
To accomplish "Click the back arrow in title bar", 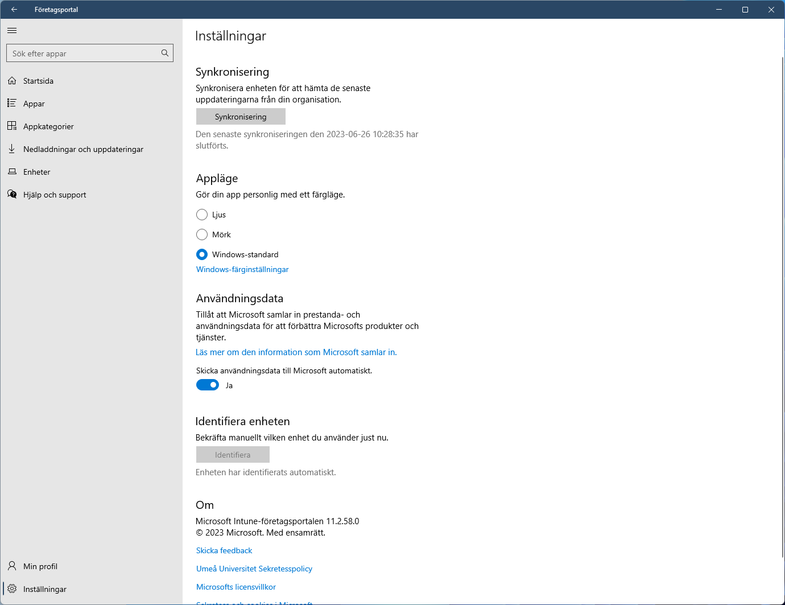I will [x=14, y=10].
